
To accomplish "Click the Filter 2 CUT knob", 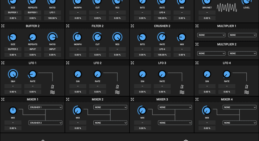I will click(x=97, y=37).
